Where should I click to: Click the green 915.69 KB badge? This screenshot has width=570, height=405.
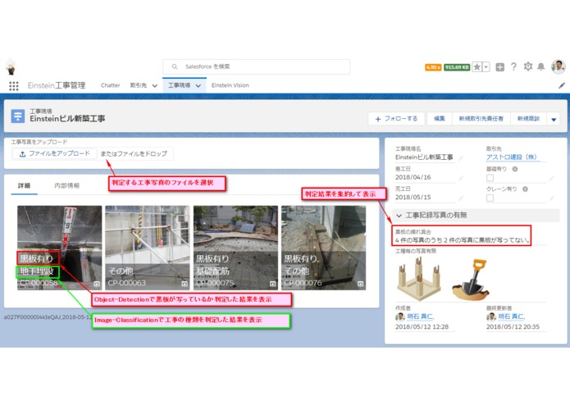coord(457,67)
